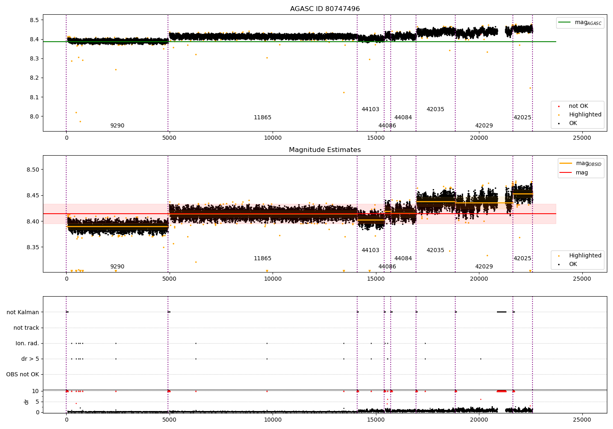Click the 'OBS not OK' axis label
This screenshot has height=429, width=613.
point(23,375)
